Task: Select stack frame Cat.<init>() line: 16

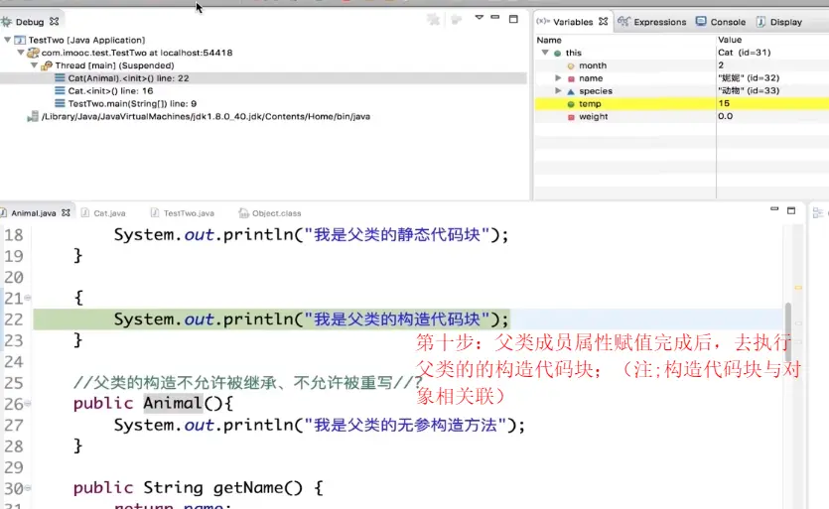Action: (x=110, y=91)
